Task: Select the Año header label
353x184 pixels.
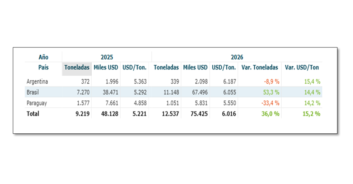Action: point(43,57)
